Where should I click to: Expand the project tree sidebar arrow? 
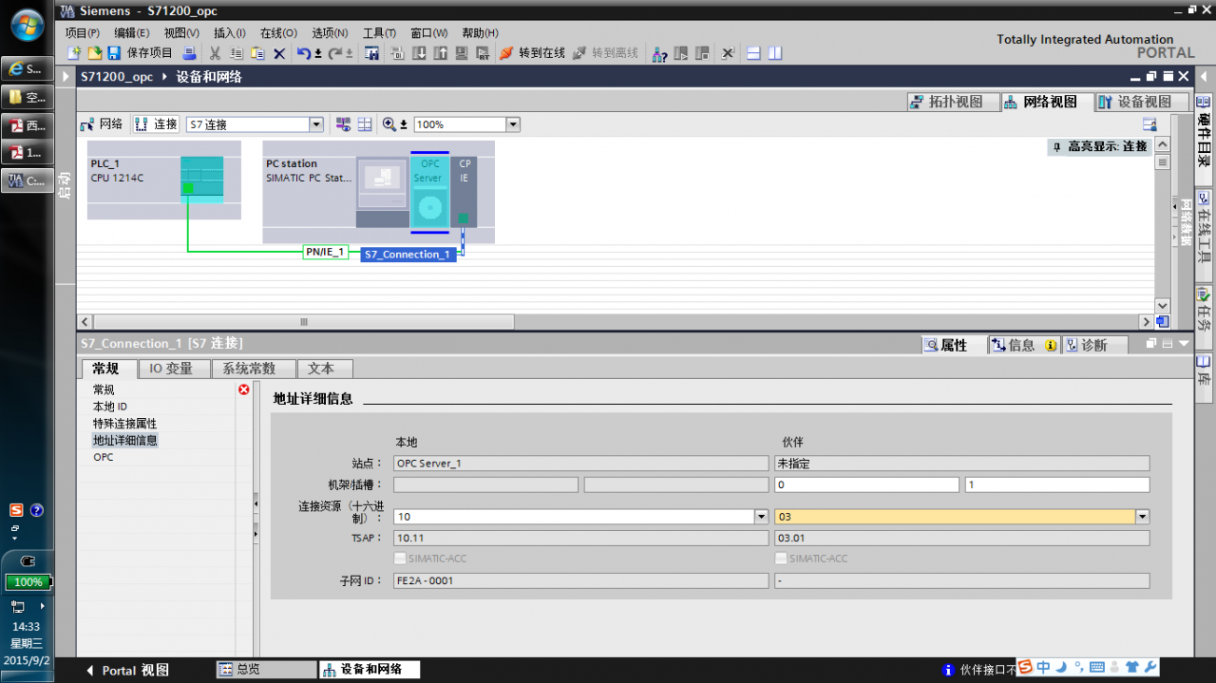click(x=65, y=77)
